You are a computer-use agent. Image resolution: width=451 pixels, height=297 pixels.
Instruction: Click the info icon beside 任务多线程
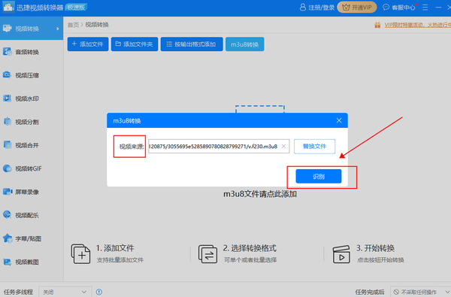click(x=99, y=292)
